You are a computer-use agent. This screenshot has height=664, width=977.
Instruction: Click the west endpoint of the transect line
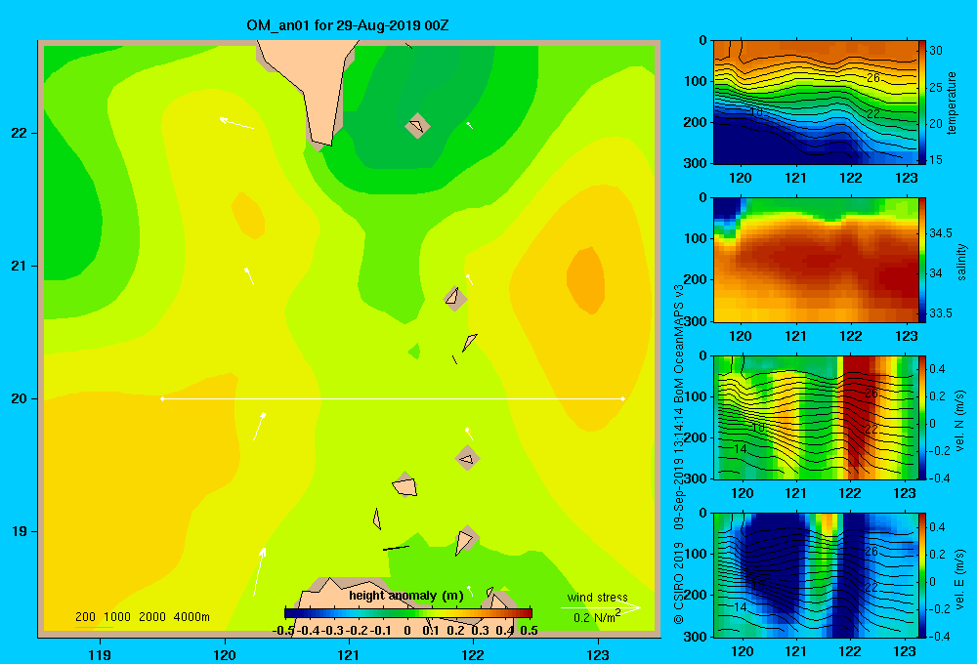pyautogui.click(x=162, y=398)
